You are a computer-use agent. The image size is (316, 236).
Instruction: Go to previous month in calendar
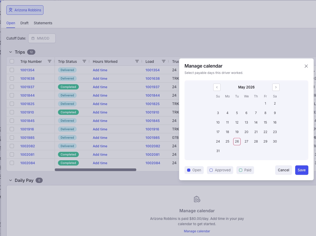coord(217,87)
